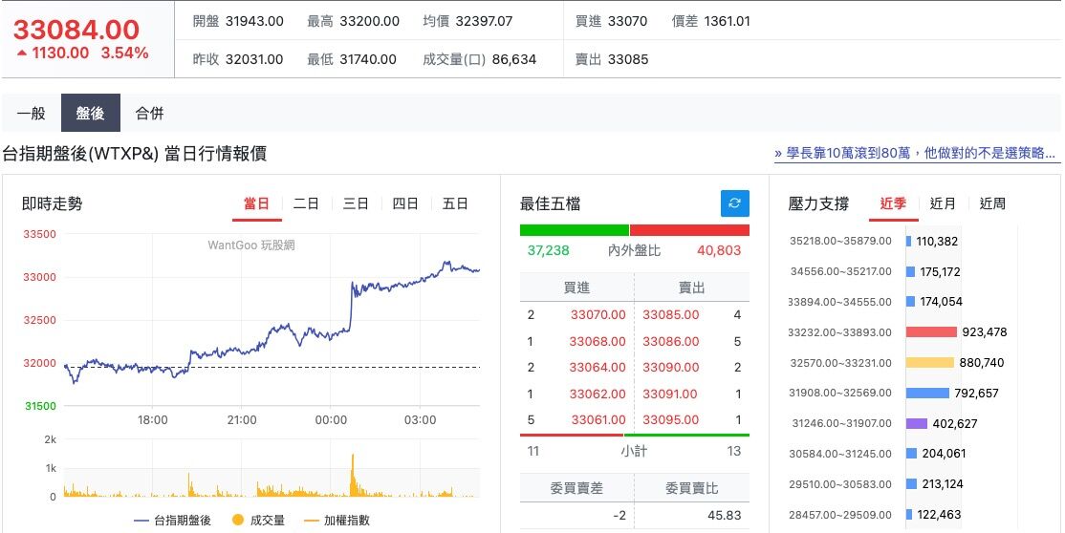Select 近月 in 壓力支撐 panel
1065x533 pixels.
click(x=942, y=203)
